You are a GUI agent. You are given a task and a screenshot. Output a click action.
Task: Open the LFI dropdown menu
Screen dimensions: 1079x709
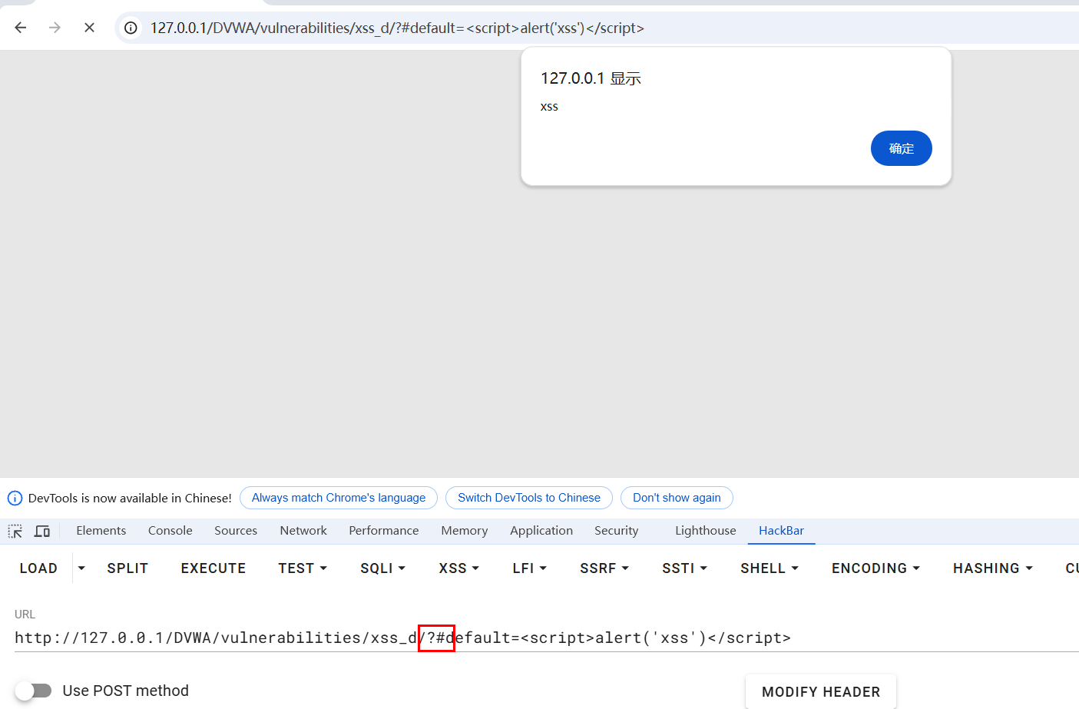(529, 568)
